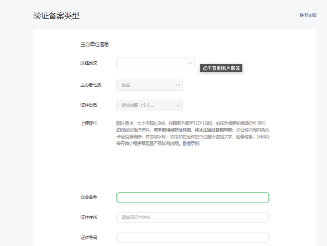The height and width of the screenshot is (246, 327).
Task: Click the 主办单位信息 section title
Action: (95, 44)
